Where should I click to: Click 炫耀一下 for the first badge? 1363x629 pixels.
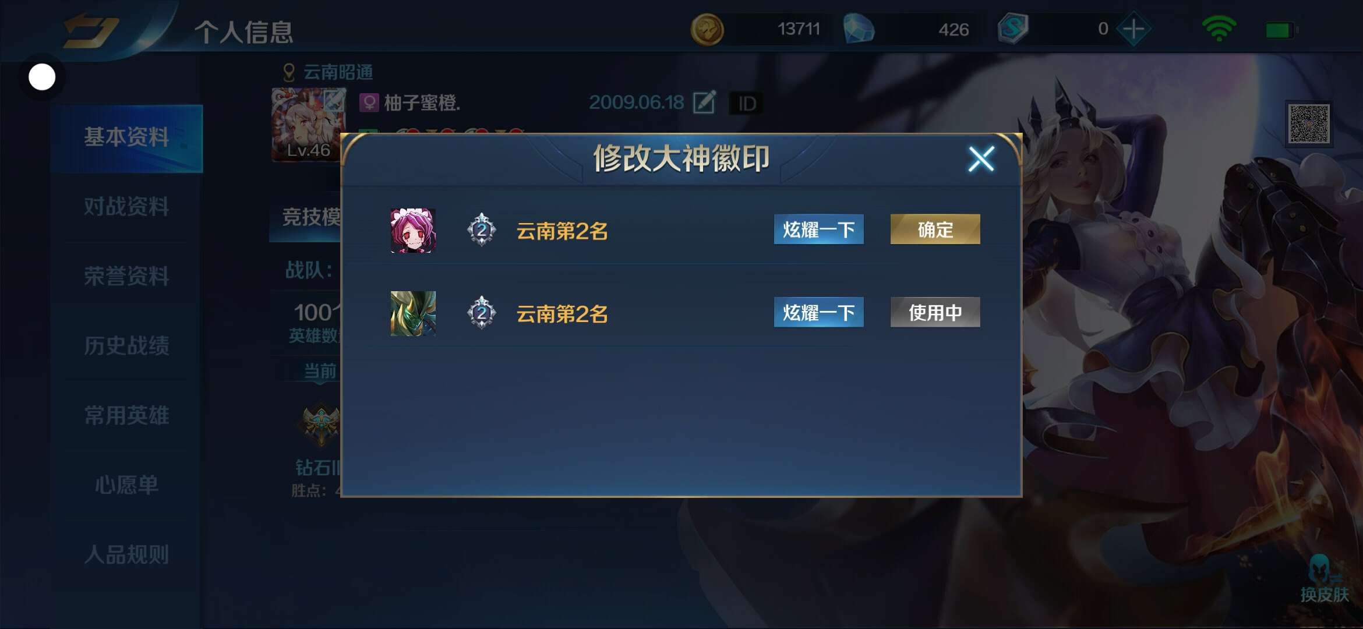tap(818, 229)
